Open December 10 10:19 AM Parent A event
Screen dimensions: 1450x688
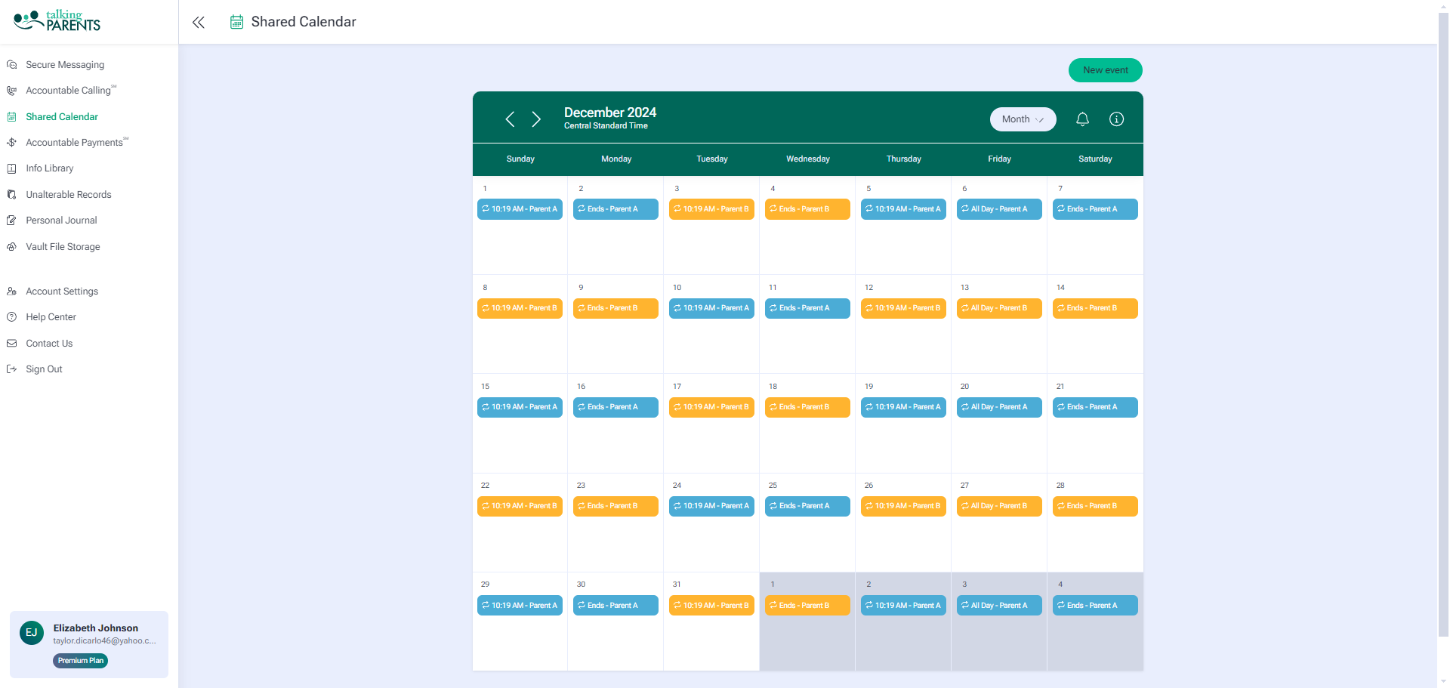tap(711, 308)
